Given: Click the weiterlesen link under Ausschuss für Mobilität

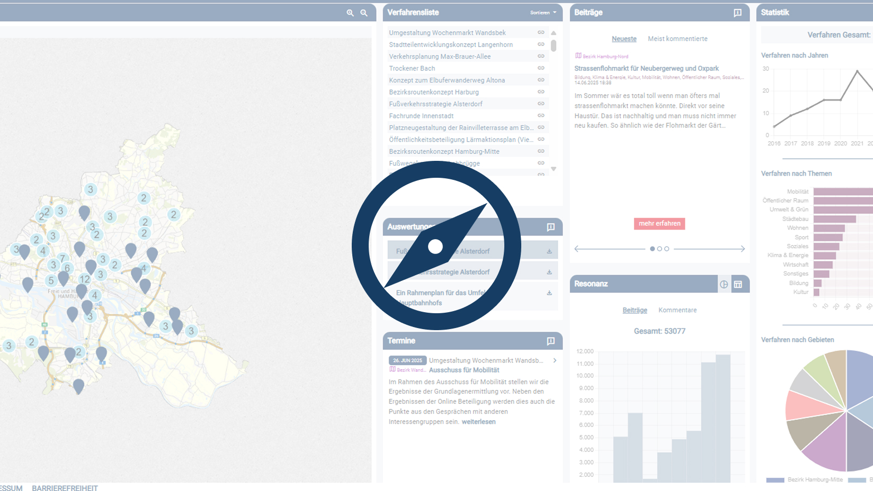Looking at the screenshot, I should click(478, 422).
